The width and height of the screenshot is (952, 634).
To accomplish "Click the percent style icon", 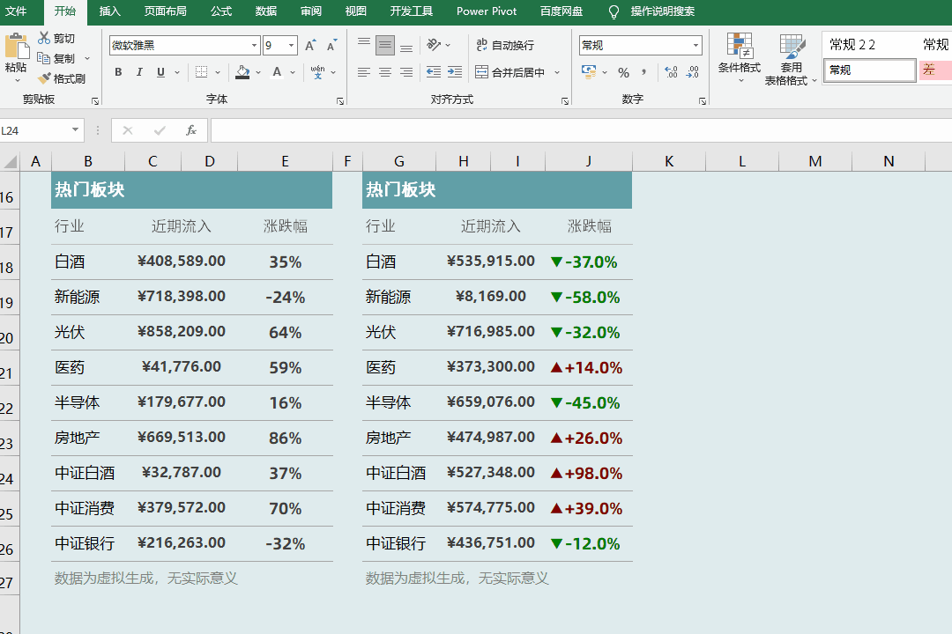I will coord(623,72).
